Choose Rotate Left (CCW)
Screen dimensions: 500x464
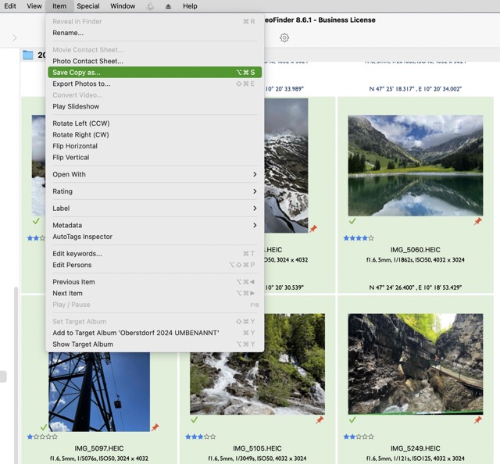click(x=81, y=123)
